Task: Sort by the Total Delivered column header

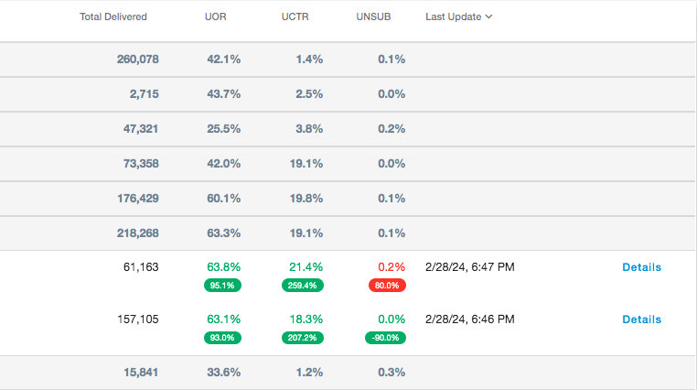Action: [x=113, y=17]
